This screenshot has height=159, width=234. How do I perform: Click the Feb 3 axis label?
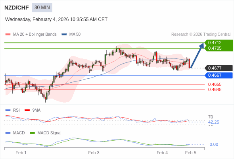[94, 153]
